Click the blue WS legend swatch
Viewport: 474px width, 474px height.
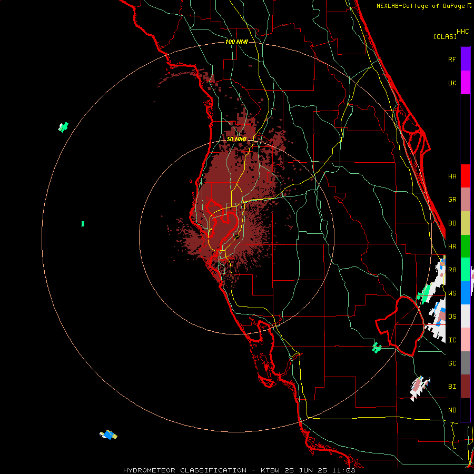465,293
